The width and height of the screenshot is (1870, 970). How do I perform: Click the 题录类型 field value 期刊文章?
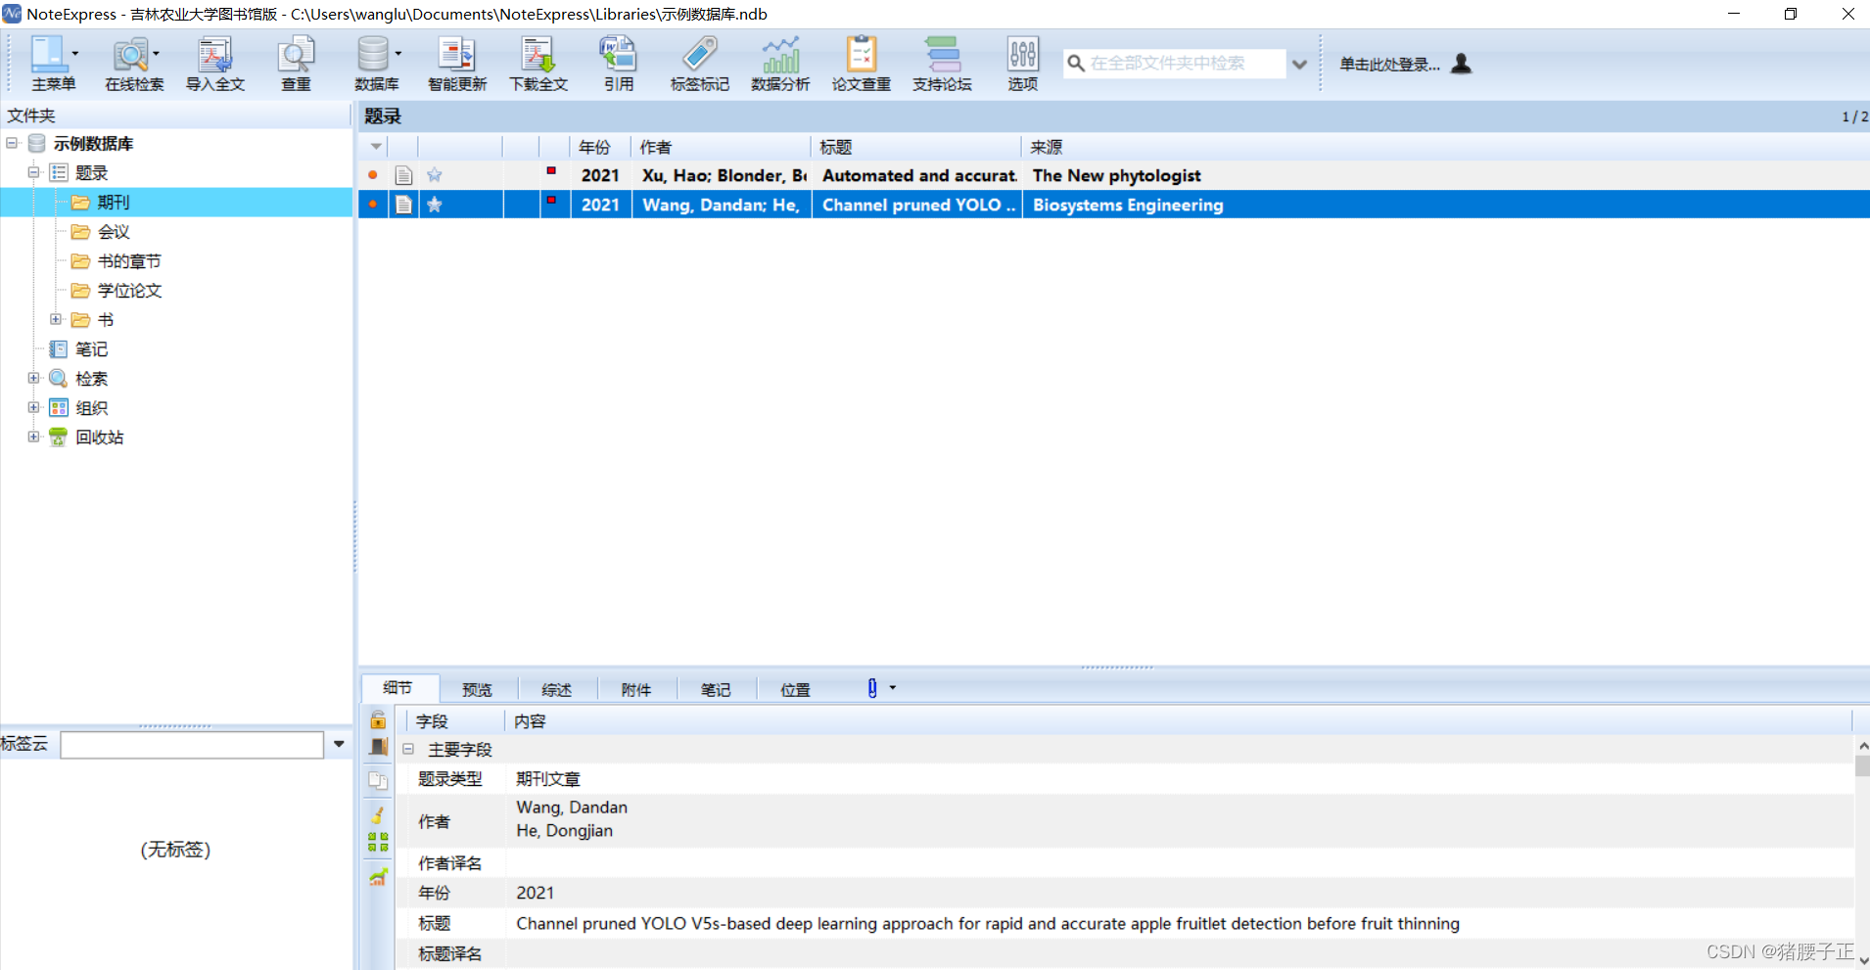point(548,779)
